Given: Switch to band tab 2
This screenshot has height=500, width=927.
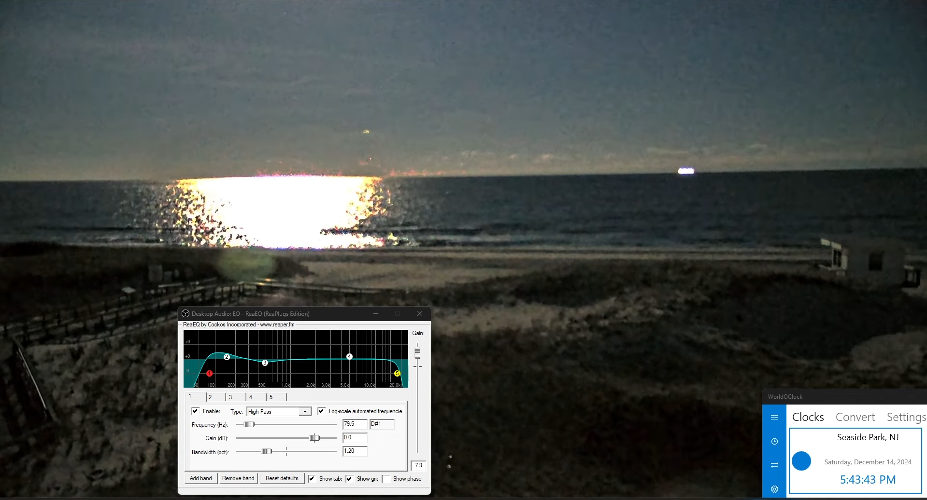Looking at the screenshot, I should coord(216,397).
